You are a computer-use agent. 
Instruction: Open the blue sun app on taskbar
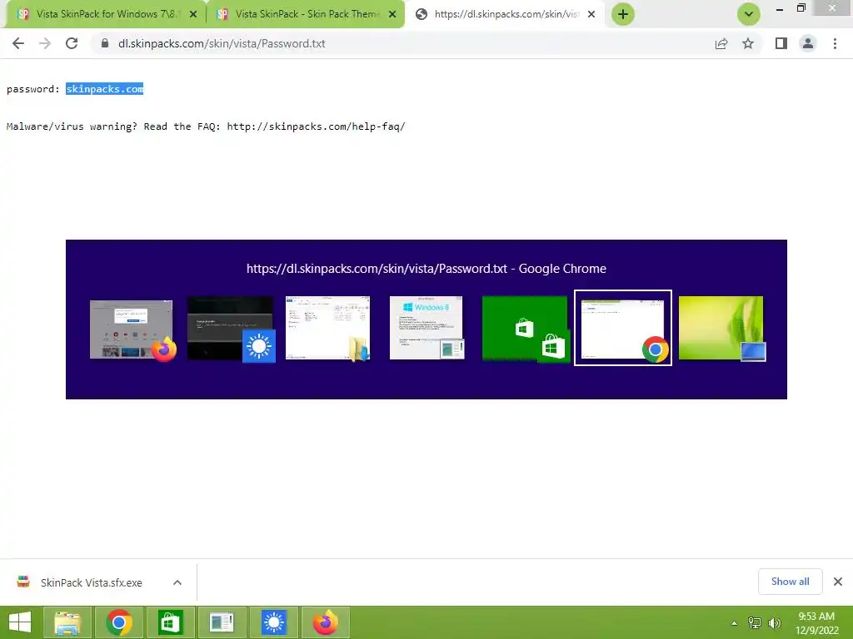(273, 622)
